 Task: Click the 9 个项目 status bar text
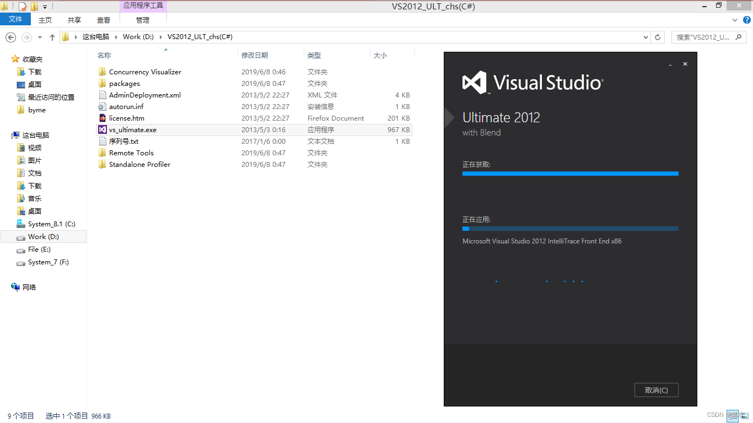coord(21,416)
